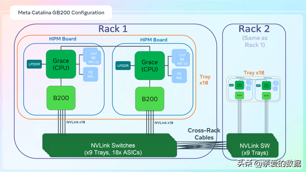
Task: Click the right B200 GPU block
Action: [x=150, y=99]
